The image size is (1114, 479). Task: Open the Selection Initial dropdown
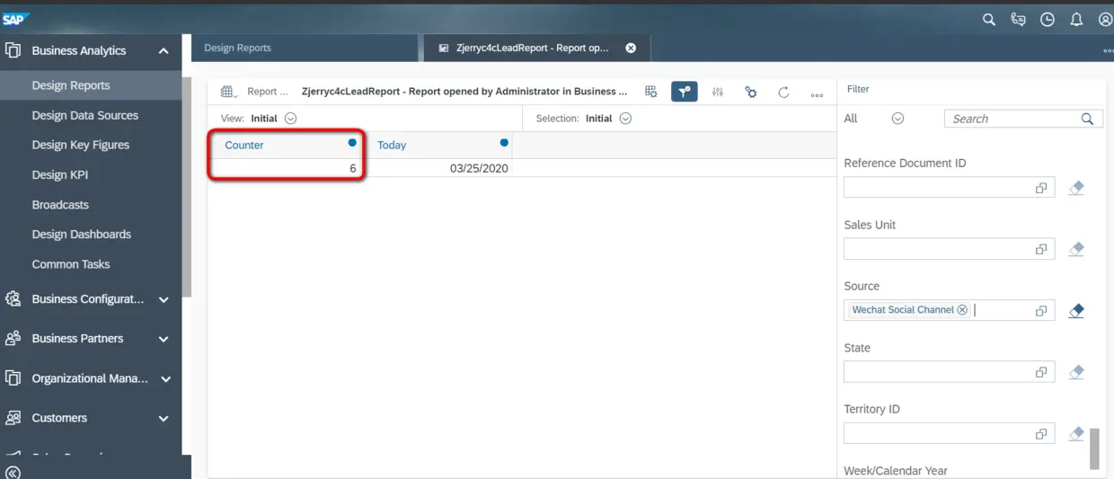[x=625, y=119]
